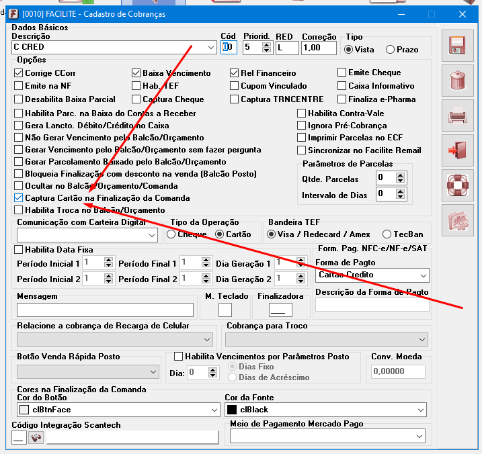Toggle Rel Financeiro checkbox
This screenshot has height=454, width=482.
pos(234,73)
